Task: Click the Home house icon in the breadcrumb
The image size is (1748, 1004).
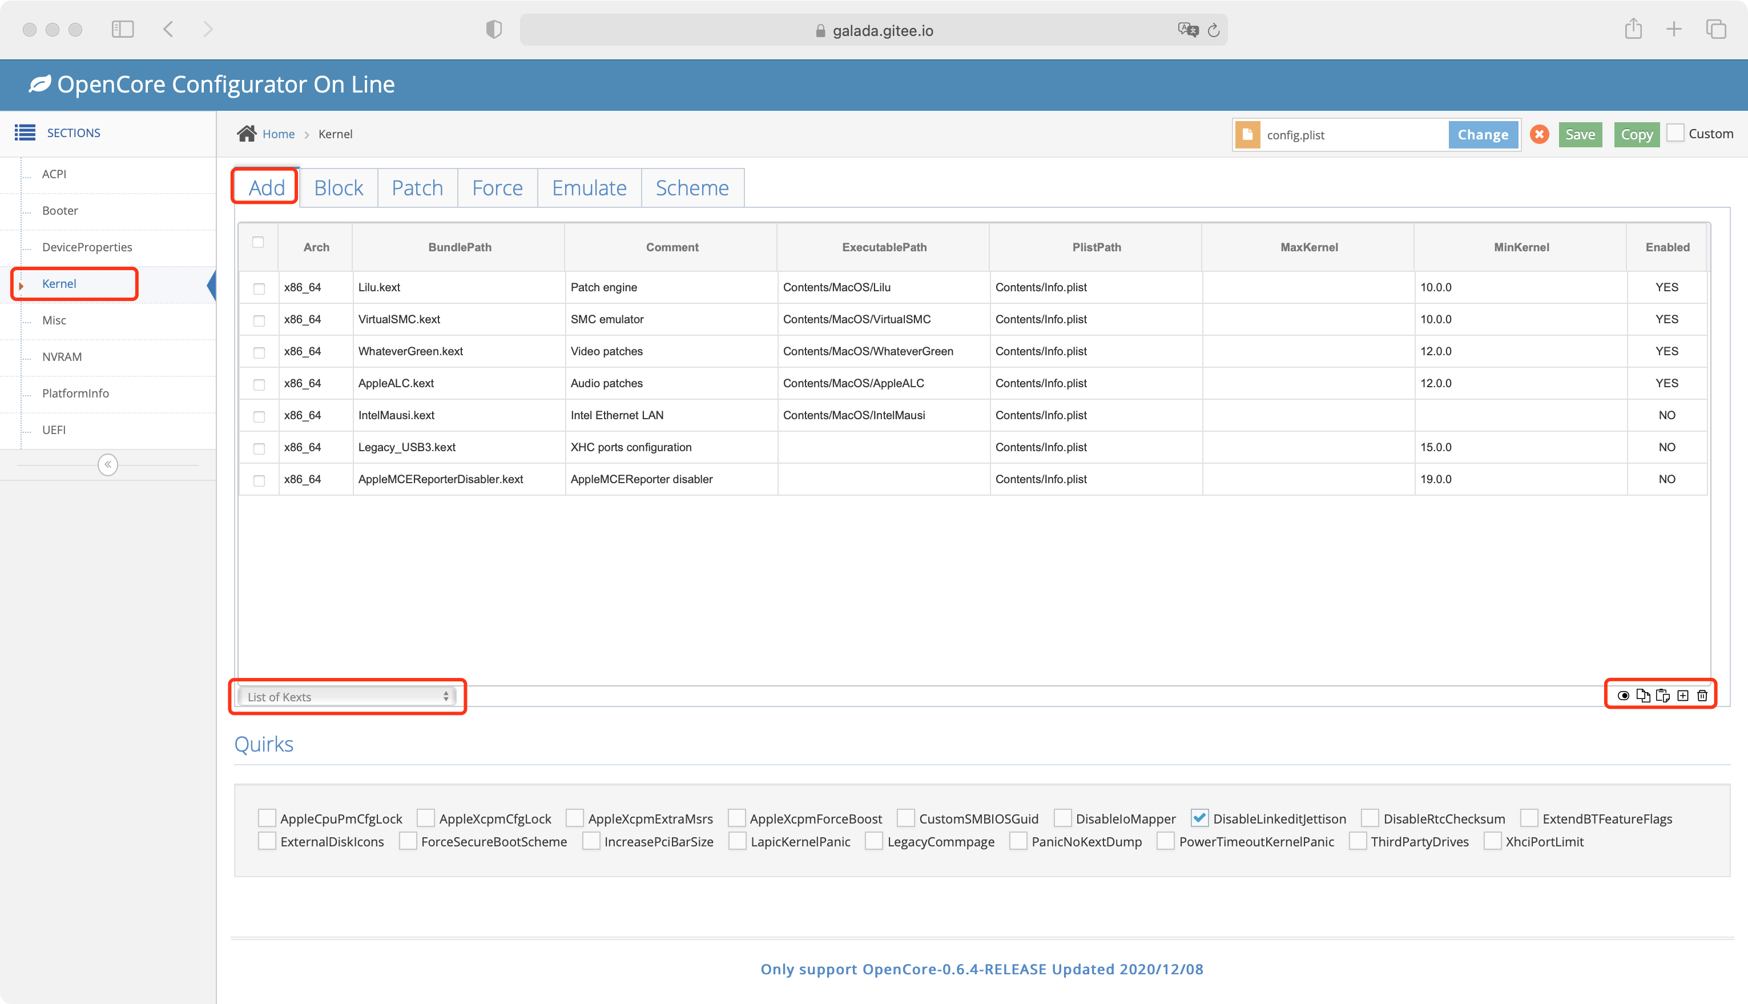Action: click(x=247, y=133)
